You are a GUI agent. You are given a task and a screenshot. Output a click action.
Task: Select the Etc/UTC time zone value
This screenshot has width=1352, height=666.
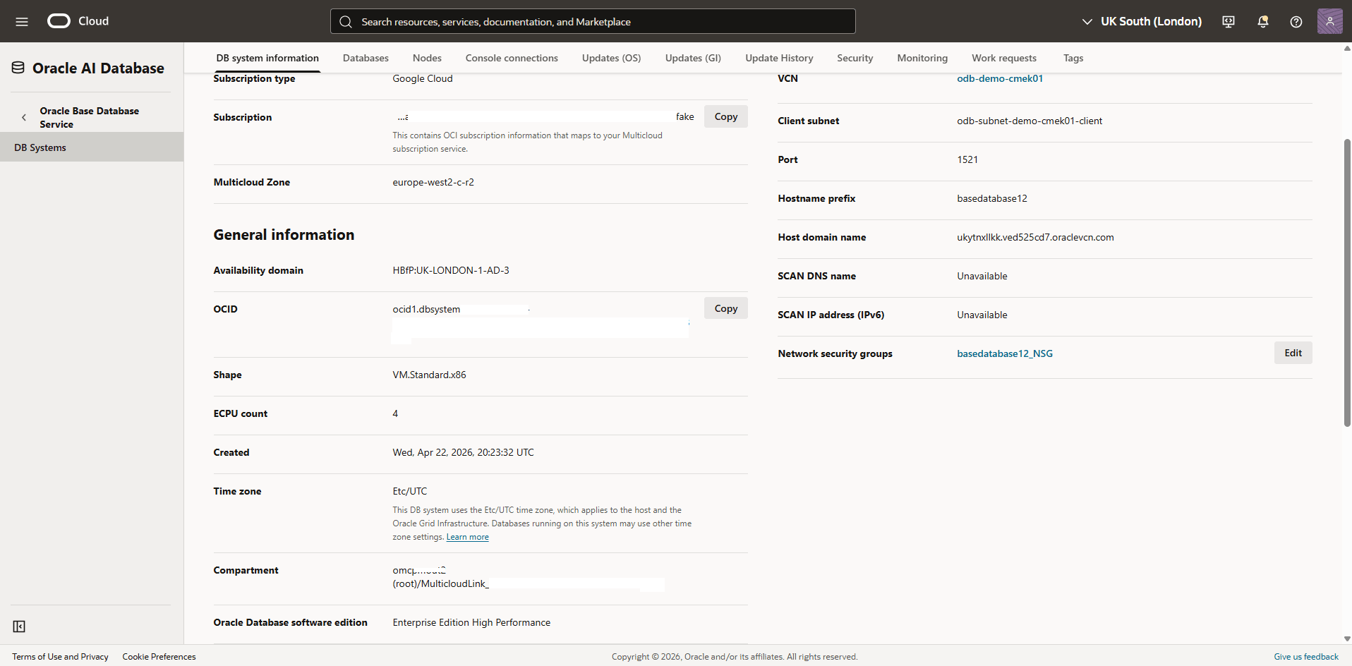pos(409,491)
